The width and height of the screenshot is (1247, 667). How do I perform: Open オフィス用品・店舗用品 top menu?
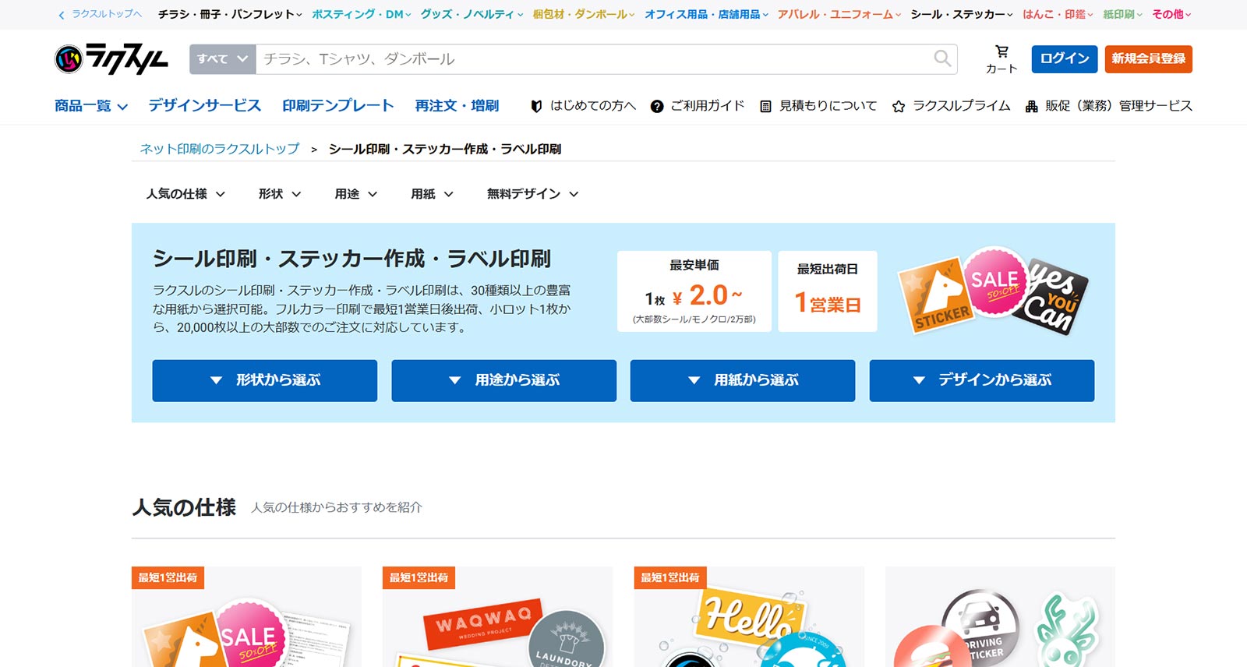[x=706, y=14]
